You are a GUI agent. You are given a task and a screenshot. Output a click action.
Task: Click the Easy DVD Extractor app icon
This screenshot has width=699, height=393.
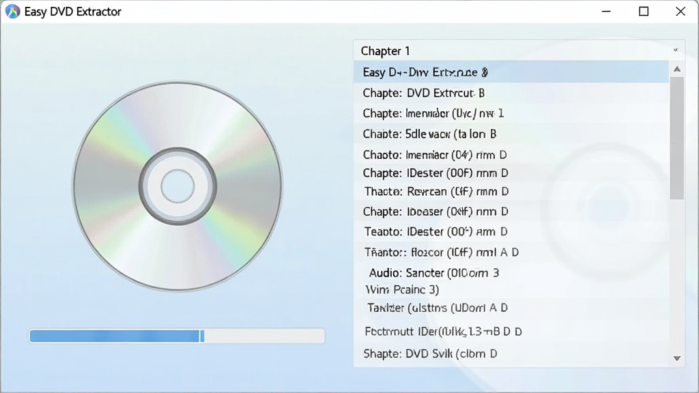(x=12, y=12)
